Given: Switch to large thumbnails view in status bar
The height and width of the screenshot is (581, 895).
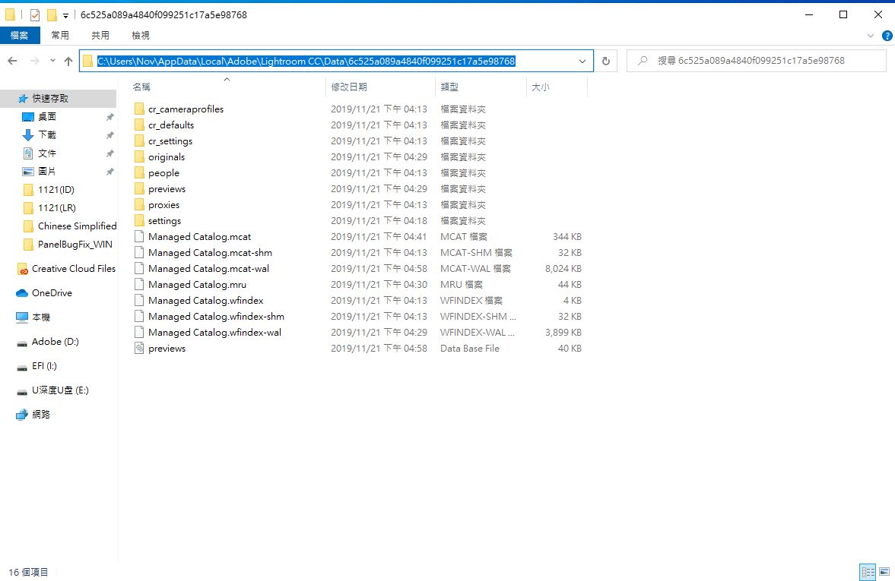Looking at the screenshot, I should 884,571.
